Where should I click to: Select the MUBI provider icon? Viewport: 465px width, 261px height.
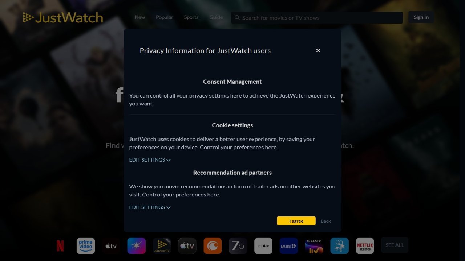(289, 246)
